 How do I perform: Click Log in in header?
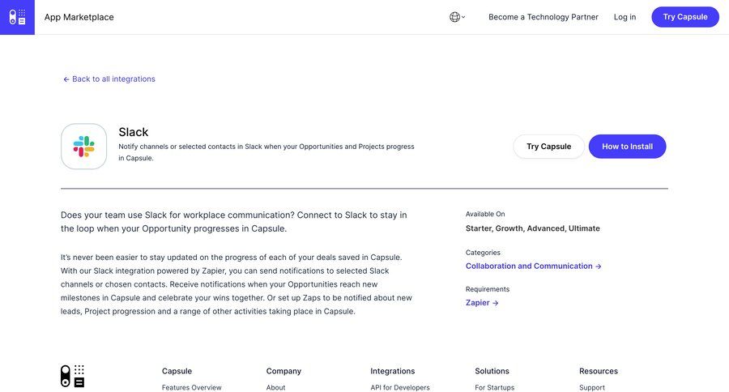click(625, 17)
